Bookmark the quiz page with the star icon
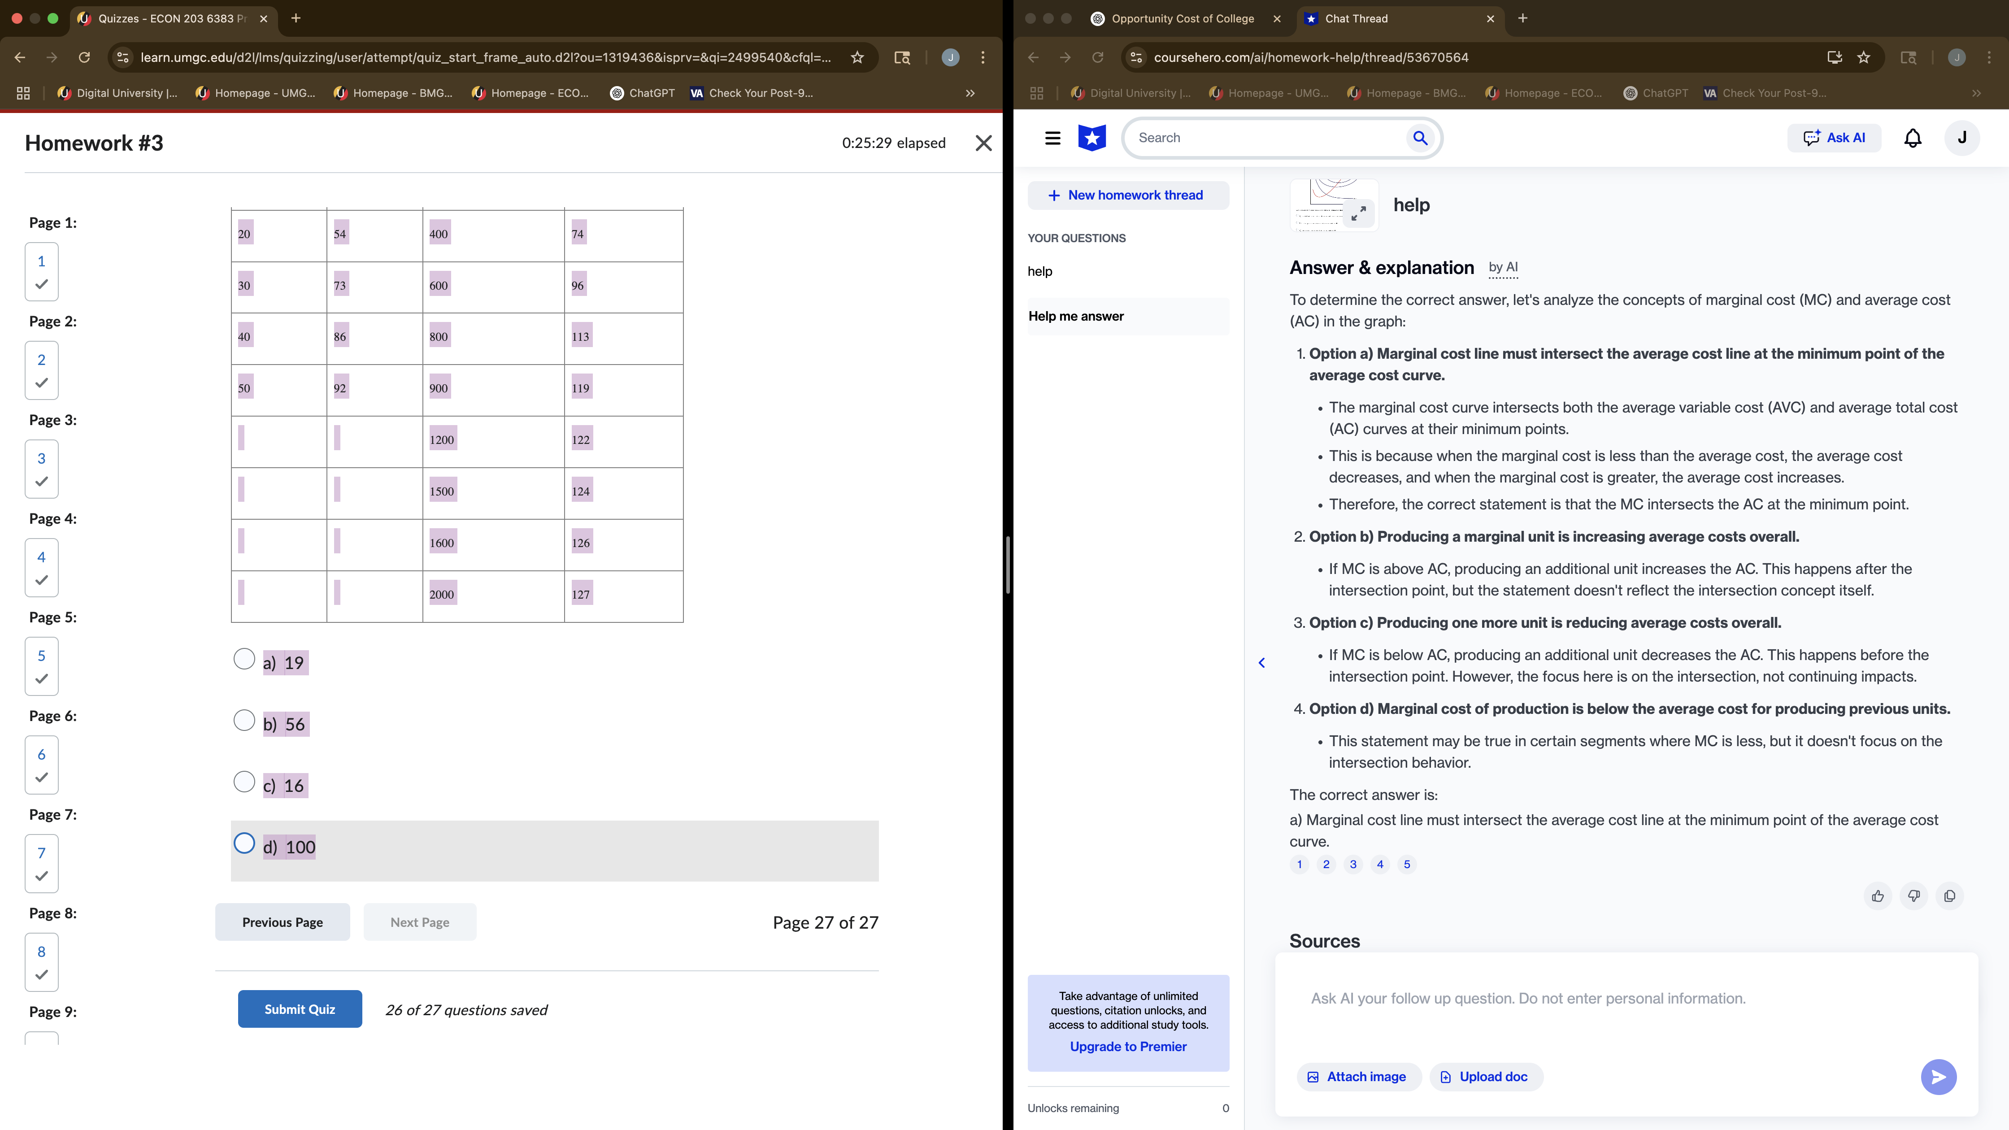 click(857, 57)
